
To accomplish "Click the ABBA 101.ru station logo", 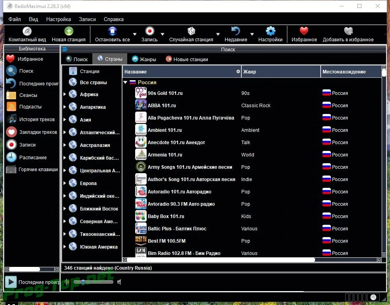I will point(141,105).
